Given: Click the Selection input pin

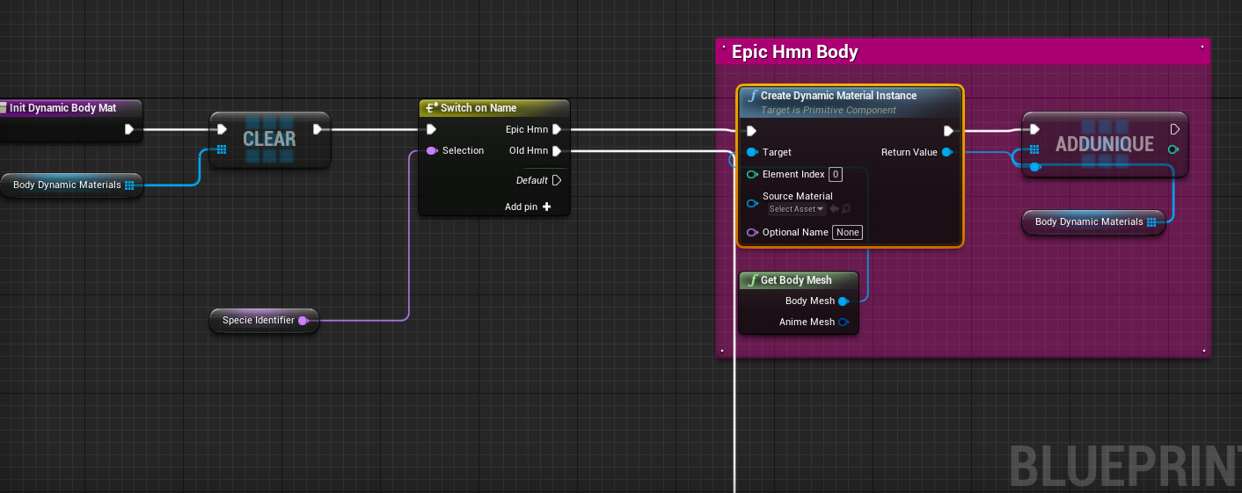Looking at the screenshot, I should click(431, 150).
